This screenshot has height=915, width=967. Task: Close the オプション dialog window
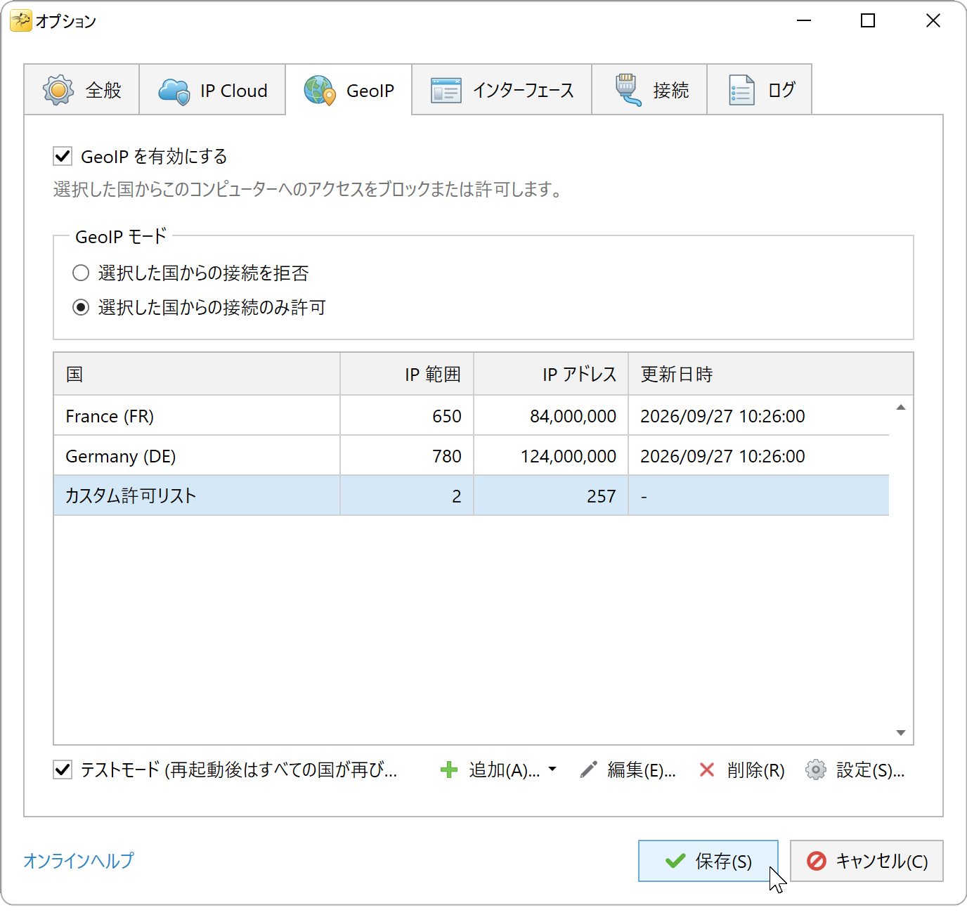(x=933, y=21)
